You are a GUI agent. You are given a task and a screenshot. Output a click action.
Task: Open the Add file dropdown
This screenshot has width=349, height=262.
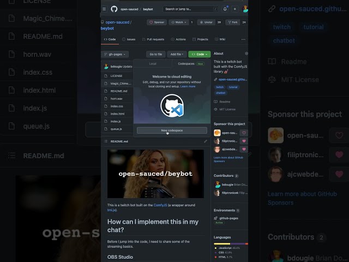(x=177, y=55)
